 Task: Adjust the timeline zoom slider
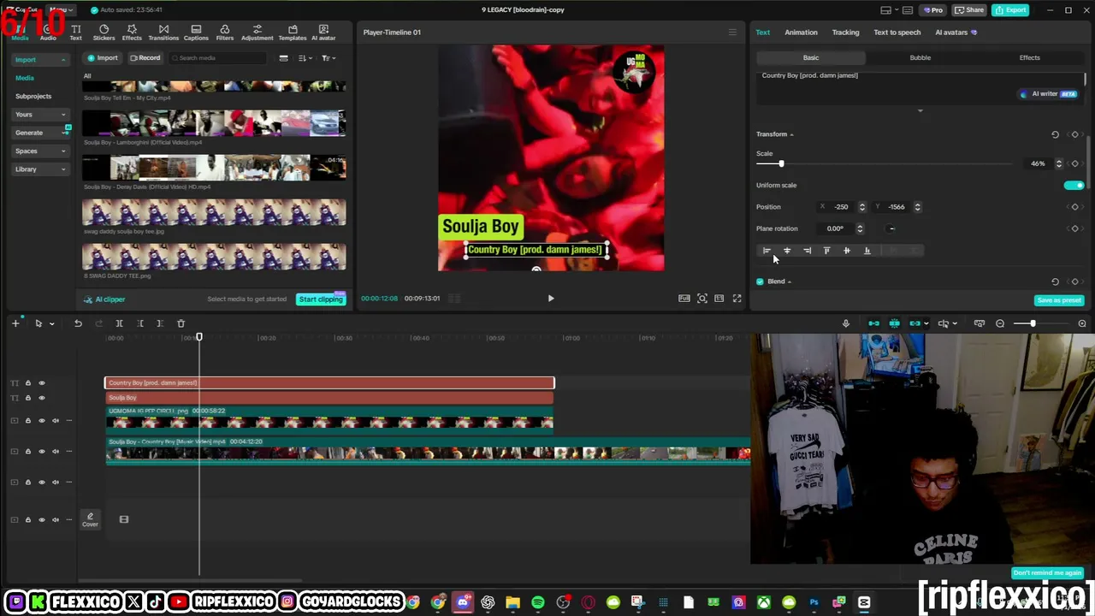point(1033,323)
